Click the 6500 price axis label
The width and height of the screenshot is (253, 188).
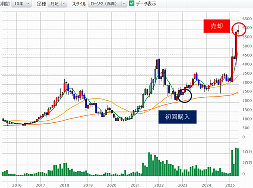point(247,19)
